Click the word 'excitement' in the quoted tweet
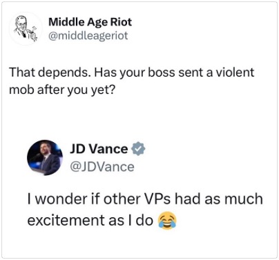The width and height of the screenshot is (279, 260). [66, 220]
